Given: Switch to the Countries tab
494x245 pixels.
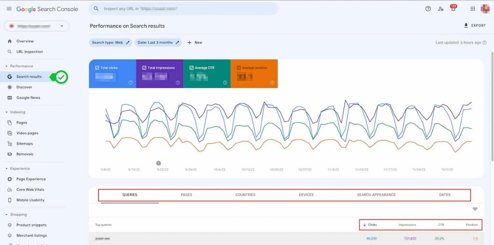Looking at the screenshot, I should (245, 195).
